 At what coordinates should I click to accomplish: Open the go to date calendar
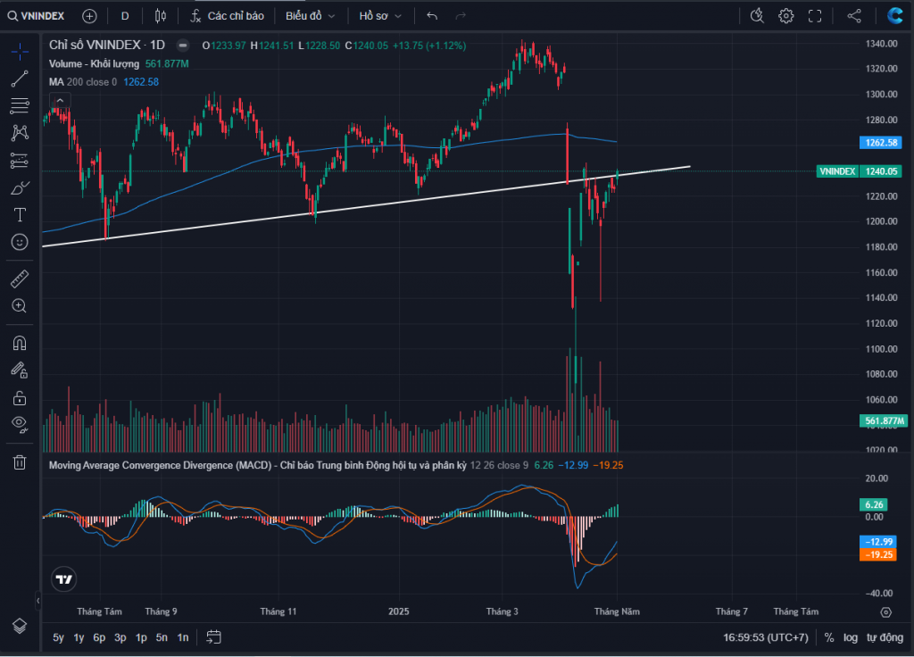coord(213,637)
